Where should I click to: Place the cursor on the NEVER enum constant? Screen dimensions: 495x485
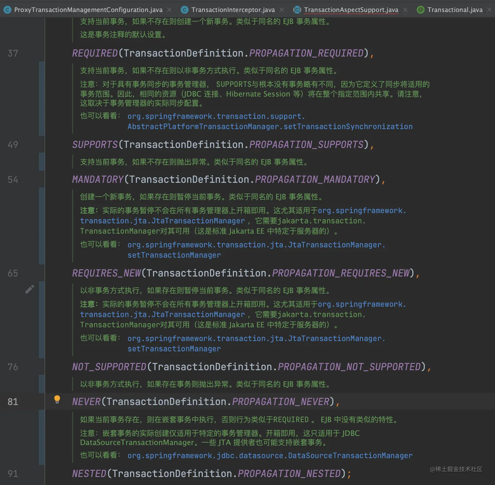(x=86, y=402)
